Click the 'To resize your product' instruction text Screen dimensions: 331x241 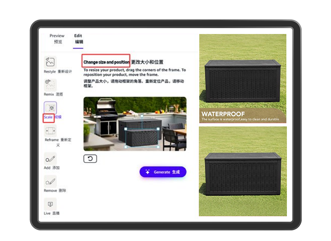pos(135,72)
